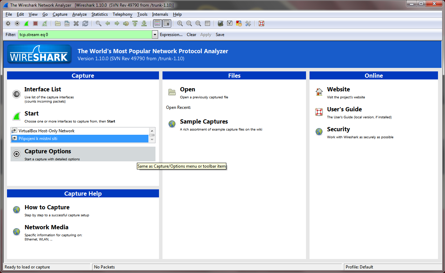445x273 pixels.
Task: Open the View menu
Action: click(x=33, y=14)
